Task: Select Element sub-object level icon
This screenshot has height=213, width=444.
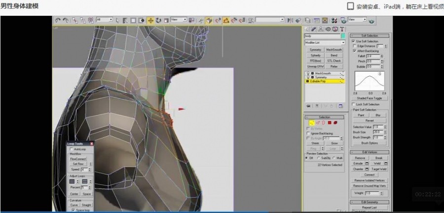Action: (x=335, y=122)
